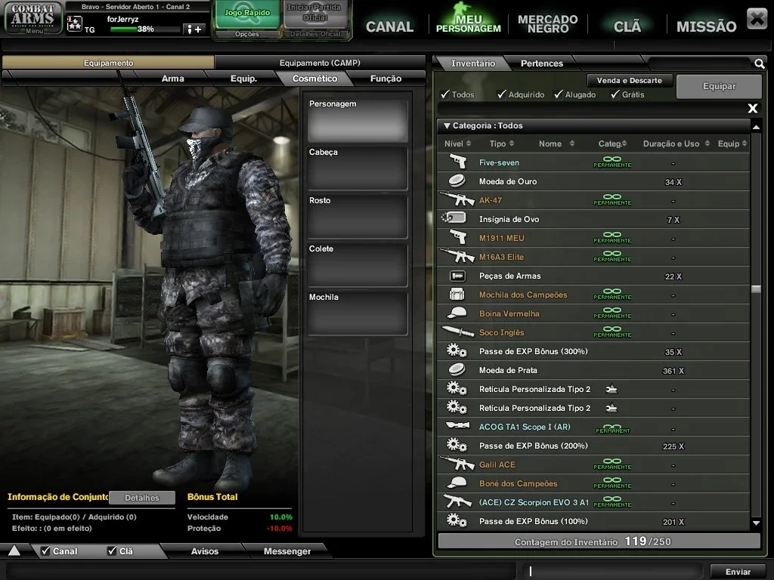Viewport: 774px width, 580px height.
Task: Open the Opções button under Jogo Rápido
Action: pos(247,34)
